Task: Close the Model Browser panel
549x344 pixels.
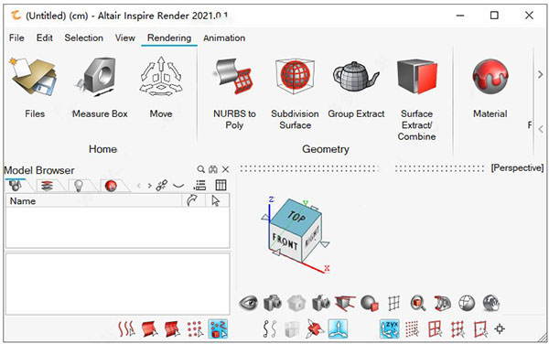Action: pyautogui.click(x=225, y=169)
